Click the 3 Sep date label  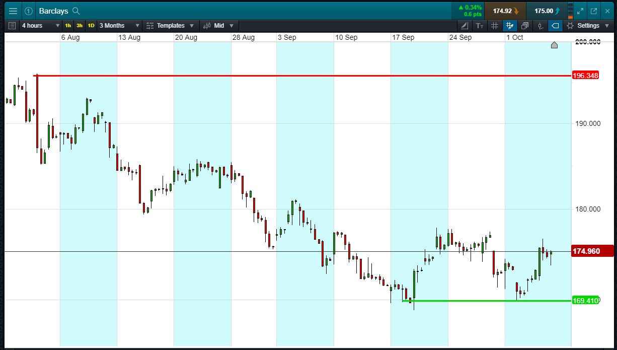(x=287, y=37)
